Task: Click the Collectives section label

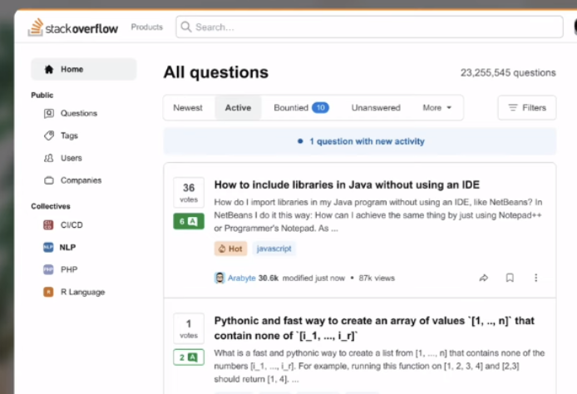Action: [x=51, y=206]
